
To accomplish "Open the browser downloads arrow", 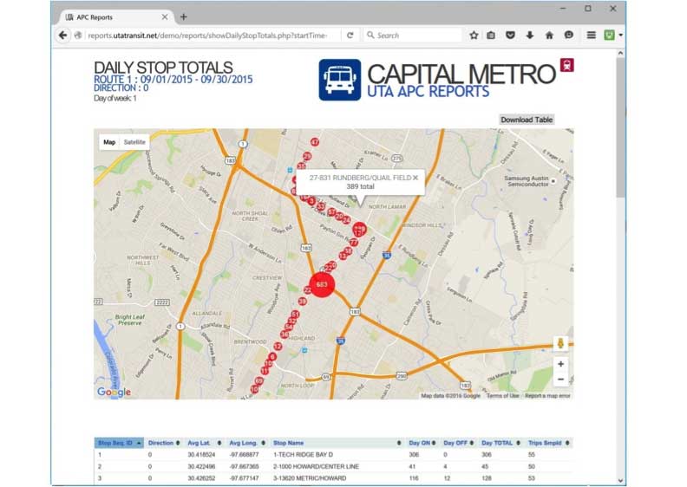I will click(530, 36).
